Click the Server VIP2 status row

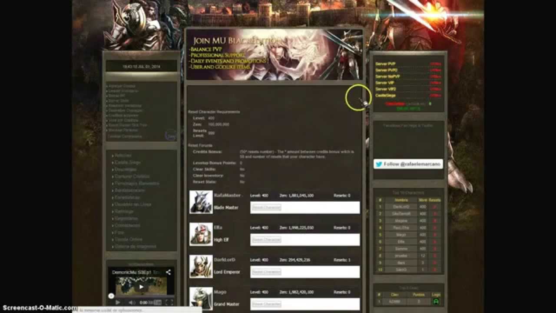pos(408,89)
